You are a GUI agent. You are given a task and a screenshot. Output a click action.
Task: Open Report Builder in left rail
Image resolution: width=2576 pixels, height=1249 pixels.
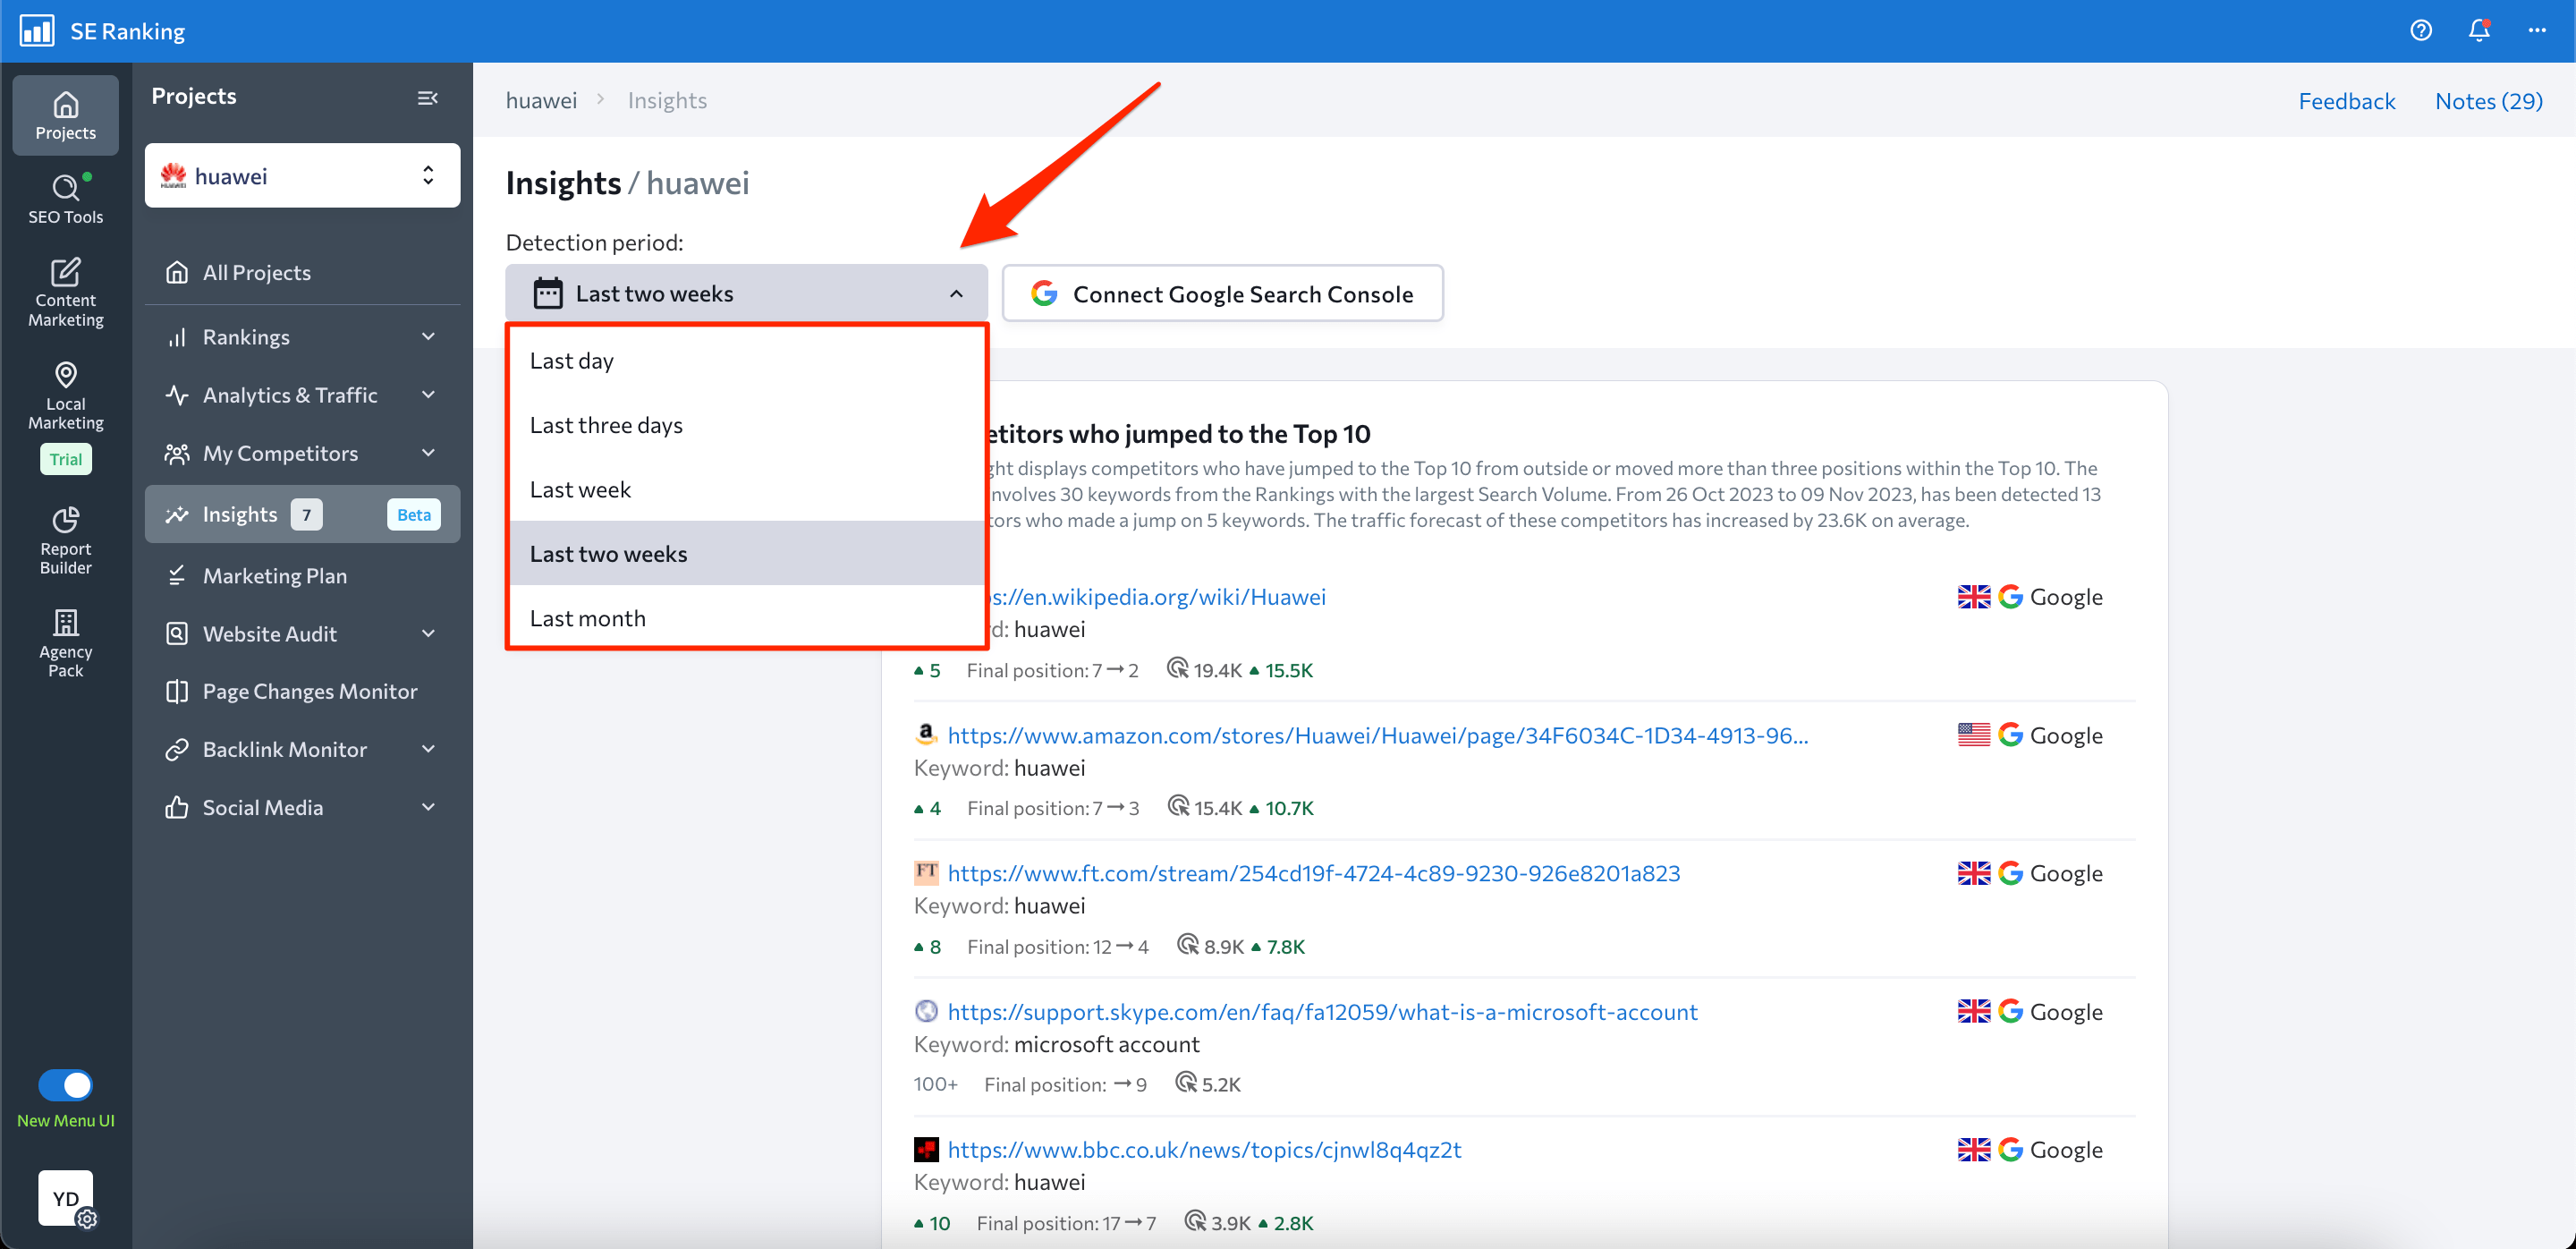(65, 540)
